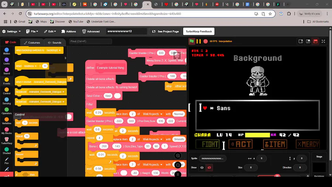The image size is (332, 187).
Task: Select the Looks block category
Action: pyautogui.click(x=7, y=61)
